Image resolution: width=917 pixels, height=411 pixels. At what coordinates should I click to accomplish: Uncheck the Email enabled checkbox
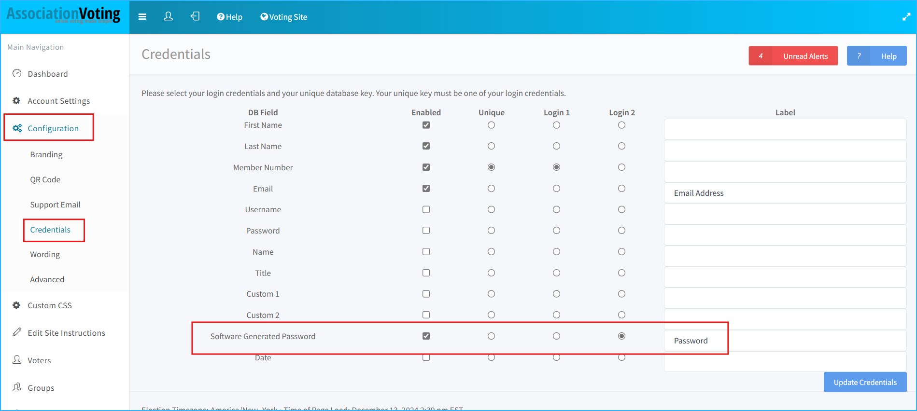426,189
